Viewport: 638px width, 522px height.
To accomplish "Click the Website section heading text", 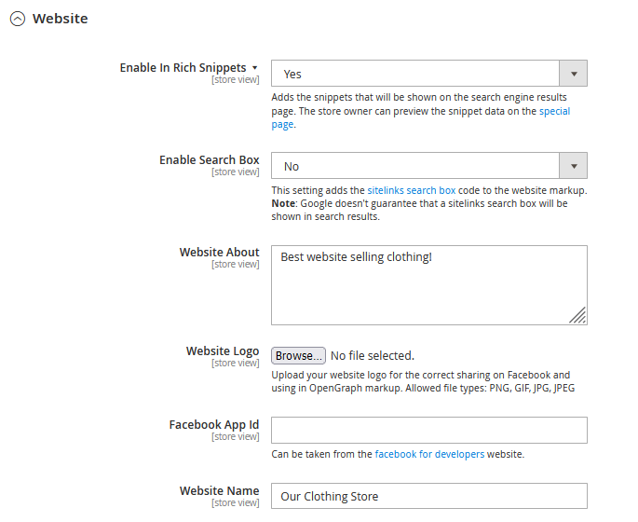I will (61, 19).
